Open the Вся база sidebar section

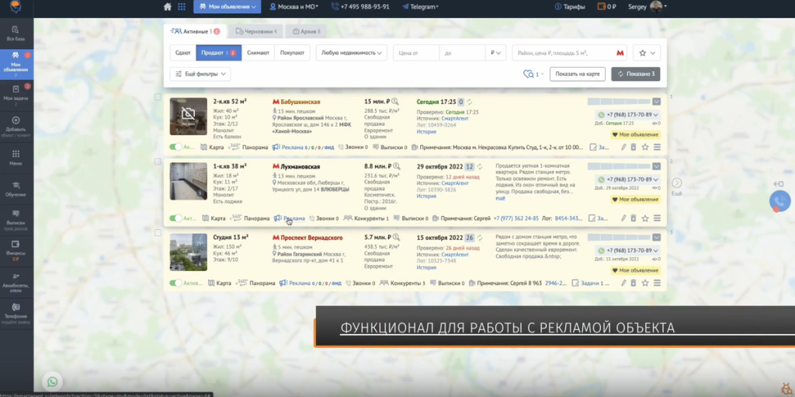point(16,33)
